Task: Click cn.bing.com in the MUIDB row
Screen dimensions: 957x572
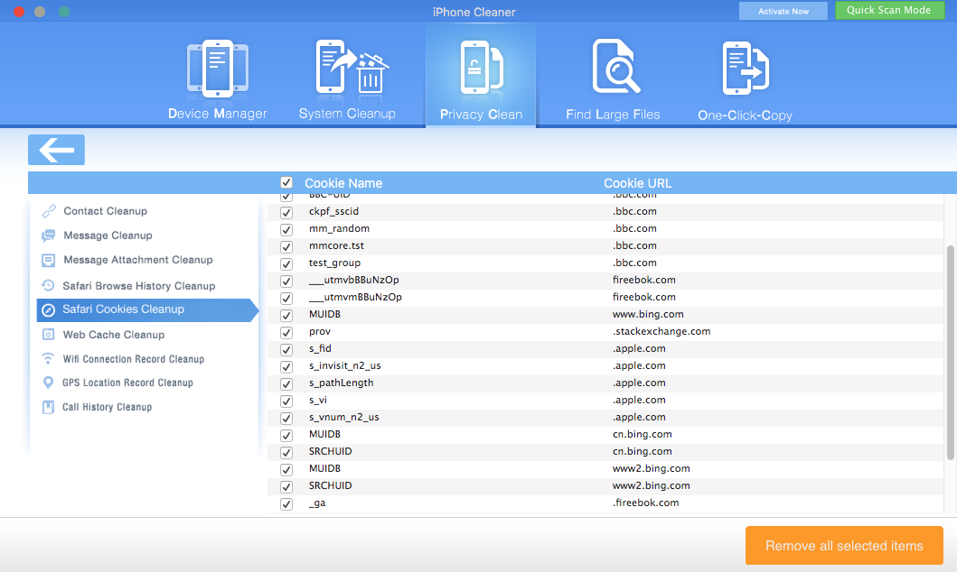Action: [643, 434]
